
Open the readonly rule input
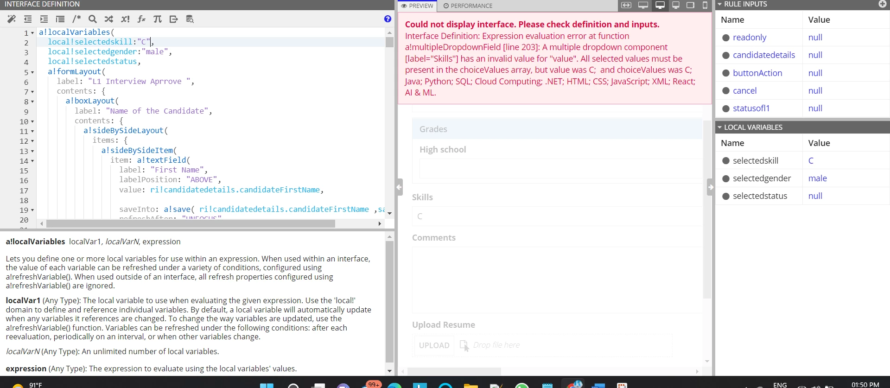750,38
